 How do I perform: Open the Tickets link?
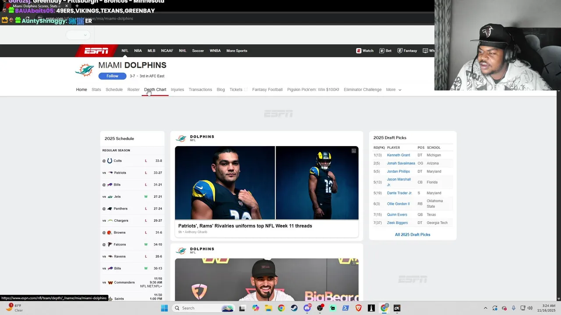click(x=236, y=90)
